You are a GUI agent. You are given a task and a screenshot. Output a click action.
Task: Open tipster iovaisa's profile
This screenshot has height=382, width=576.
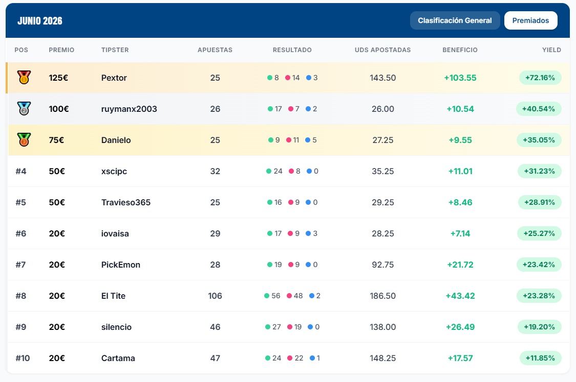(x=115, y=233)
